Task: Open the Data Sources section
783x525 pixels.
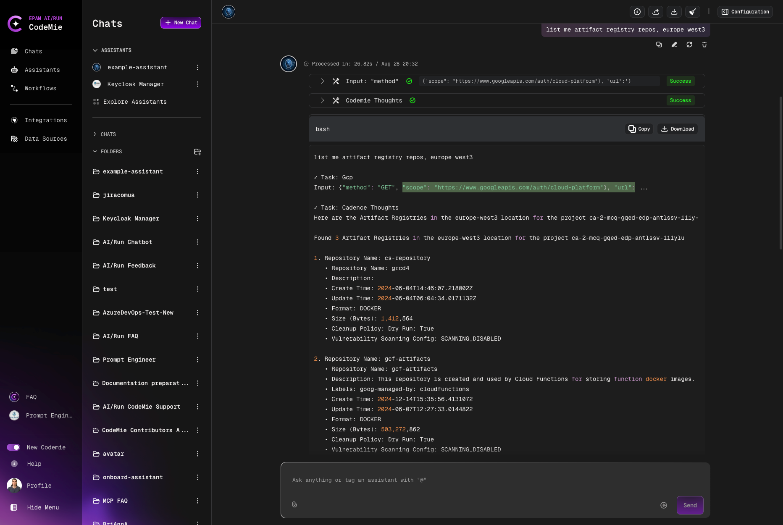Action: [46, 139]
